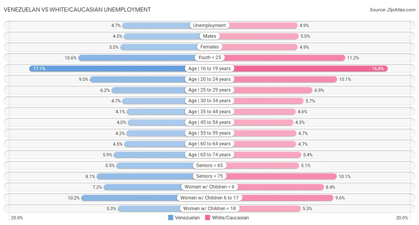Click the blue Venezuelan legend swatch
Viewport: 419px width, 225px height.
(171, 218)
